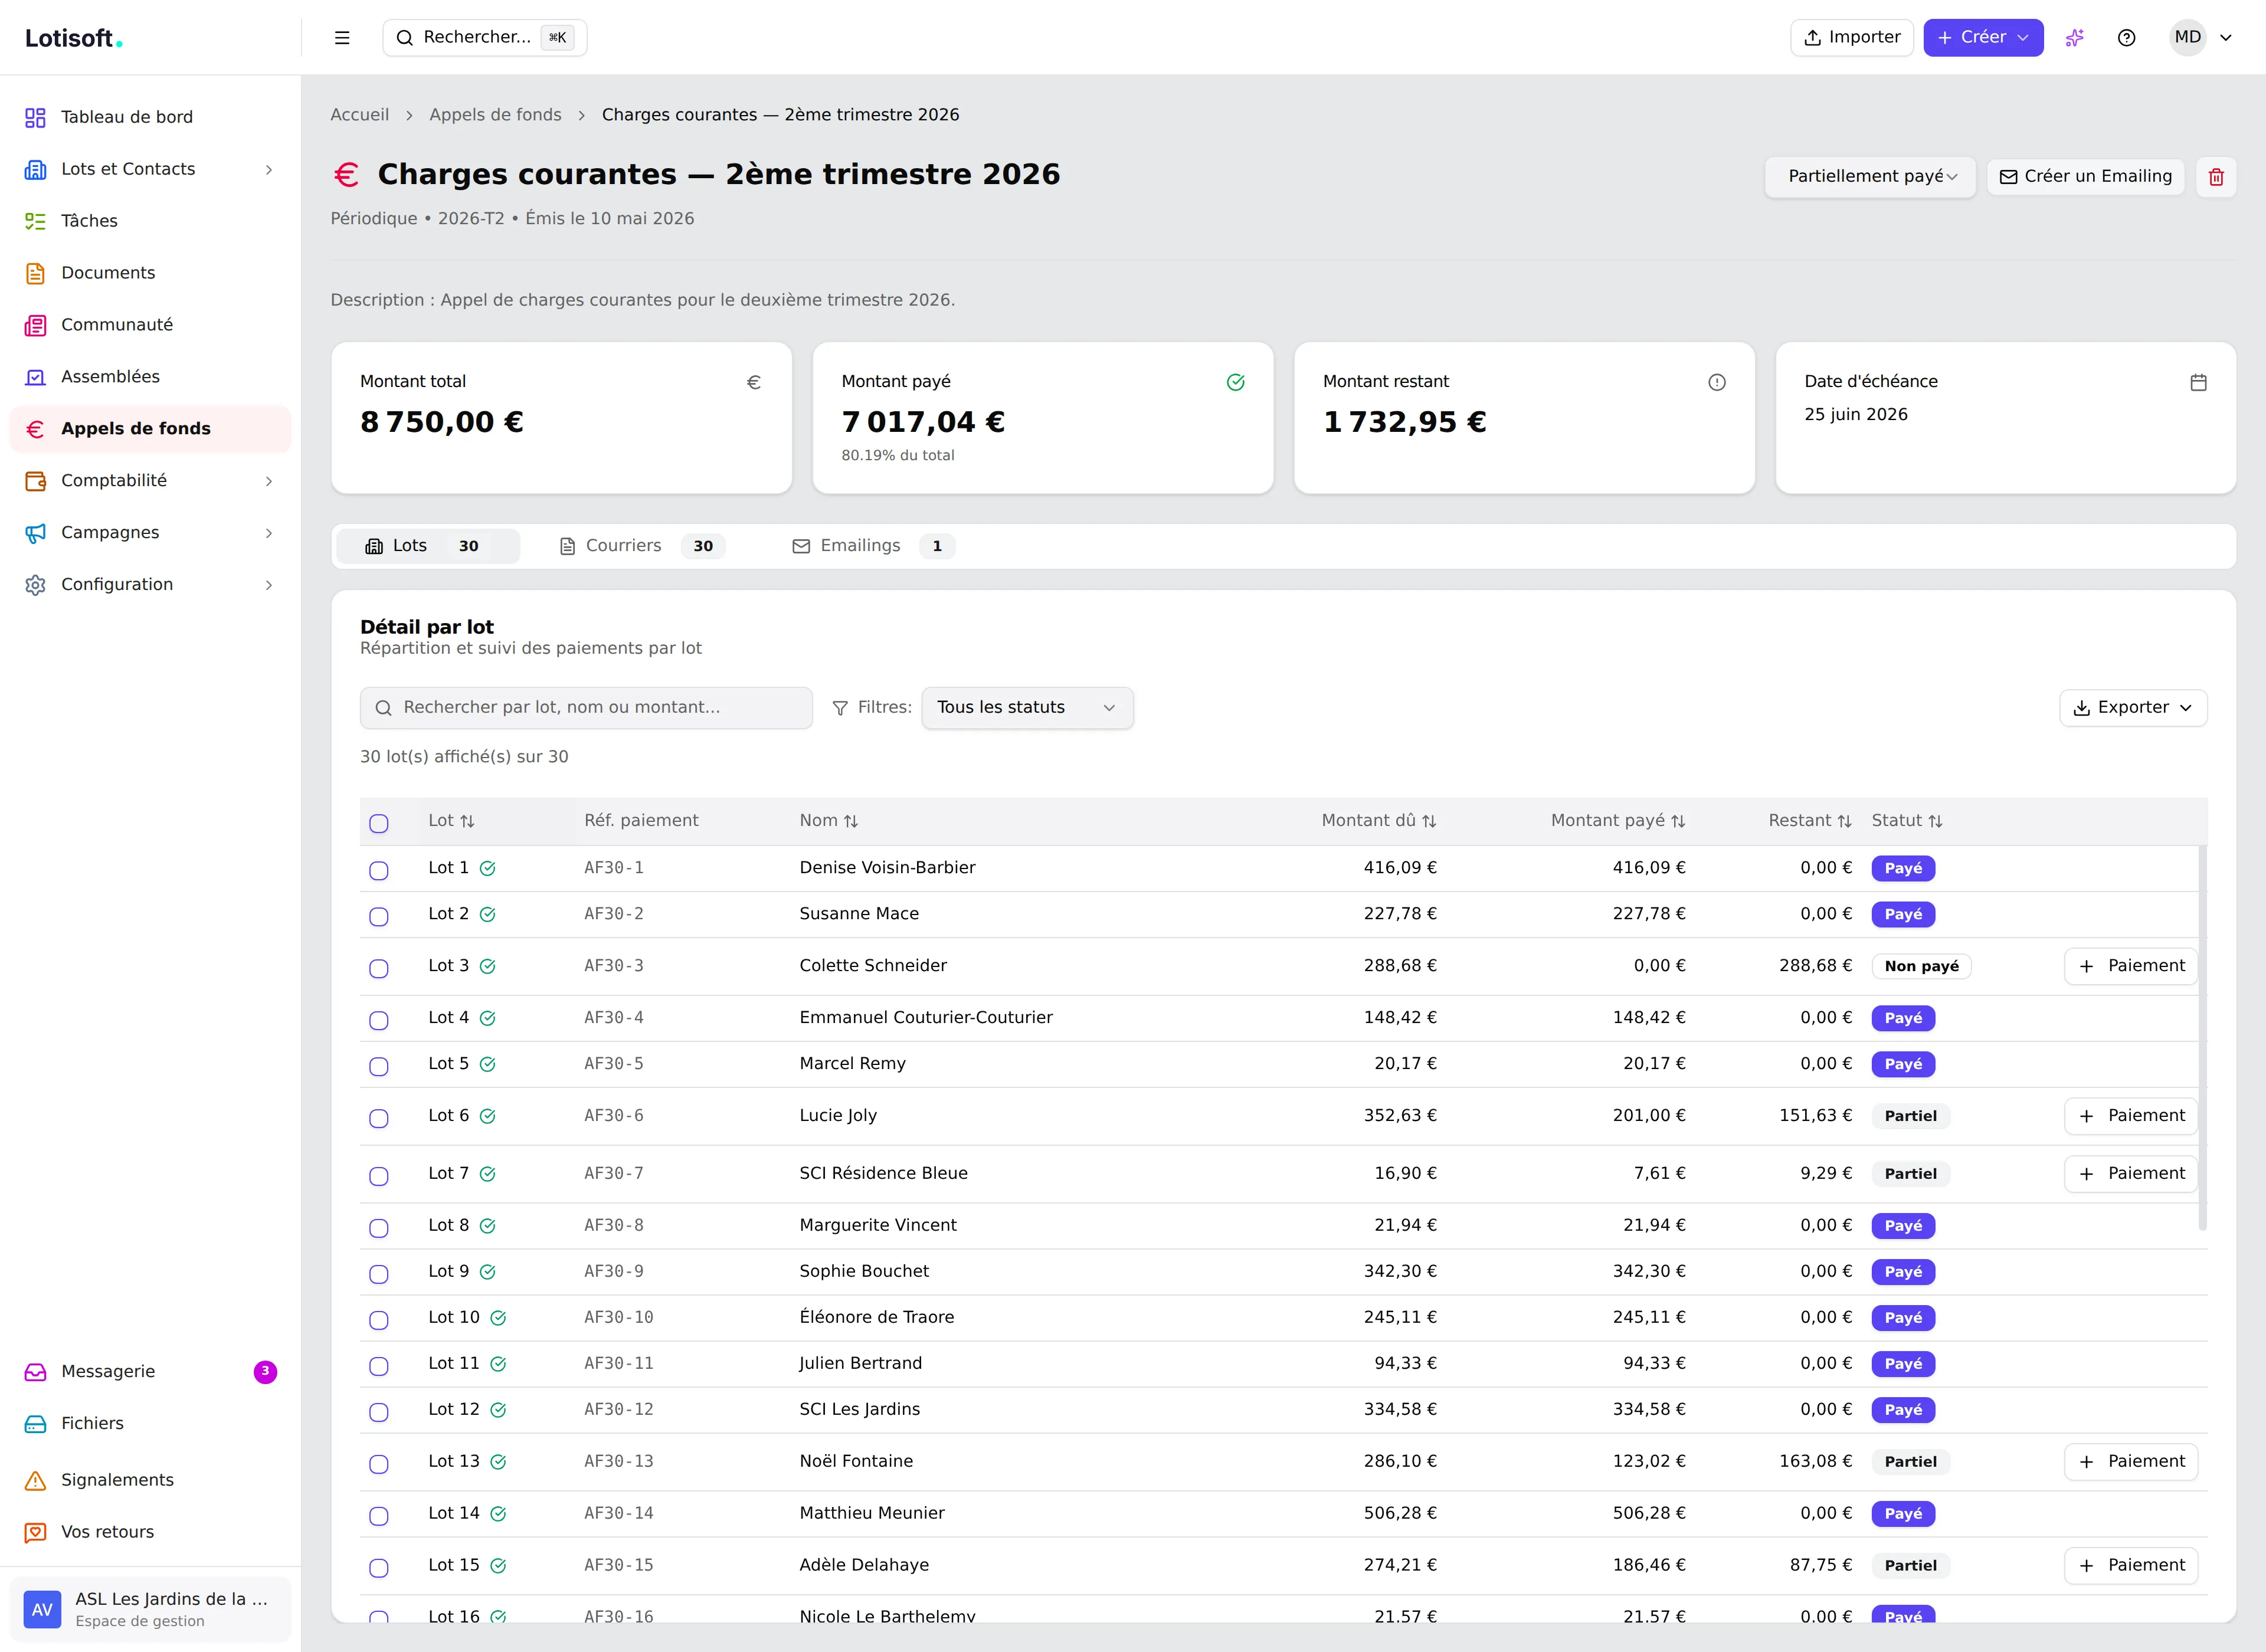The height and width of the screenshot is (1652, 2266).
Task: Sort by Statut column arrows
Action: click(1935, 822)
